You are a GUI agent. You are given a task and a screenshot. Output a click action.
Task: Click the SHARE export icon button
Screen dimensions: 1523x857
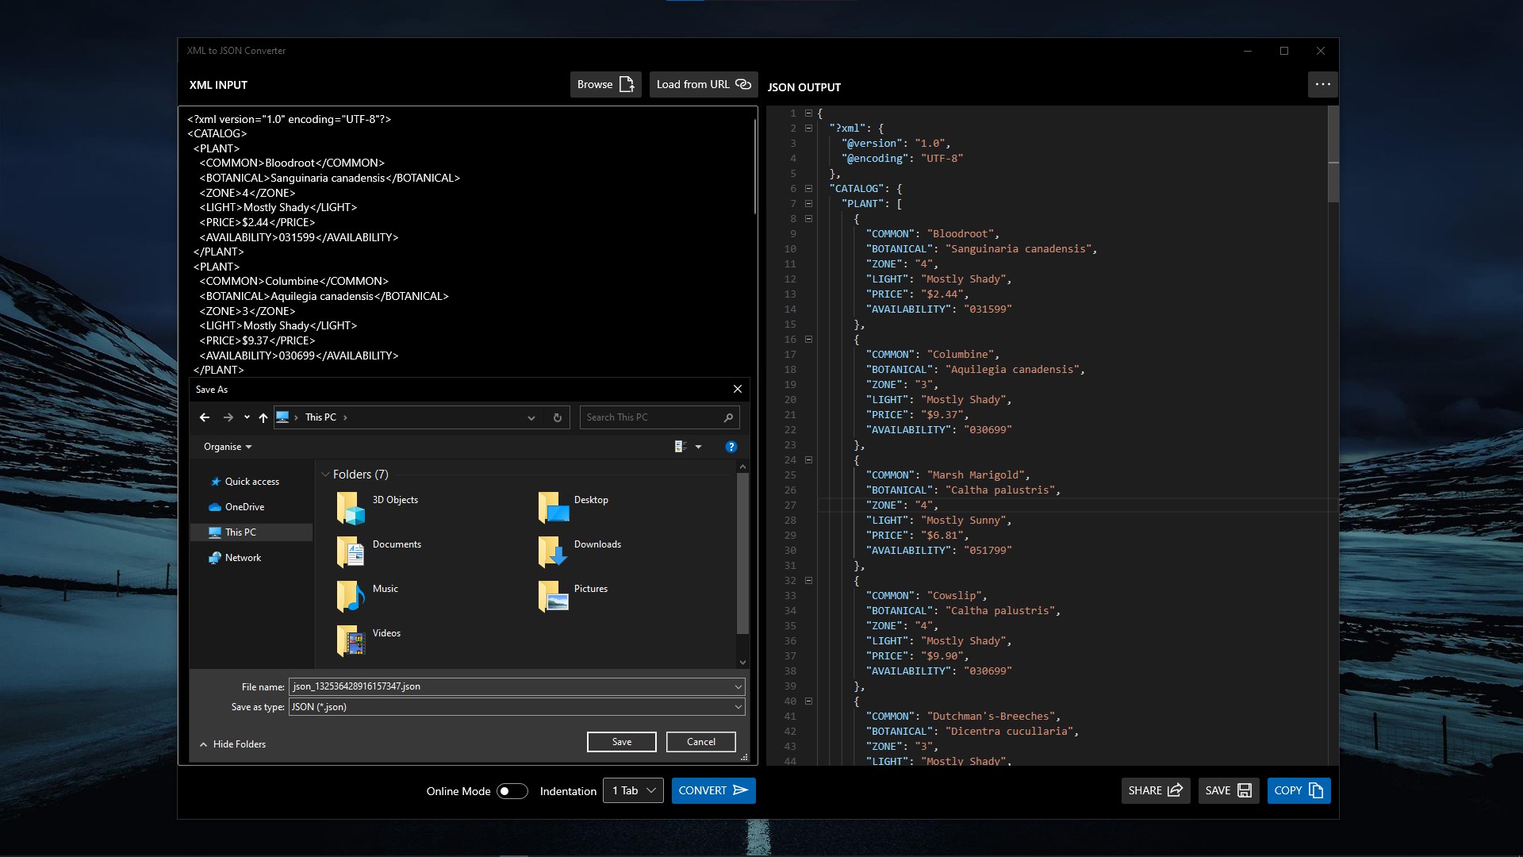coord(1155,790)
